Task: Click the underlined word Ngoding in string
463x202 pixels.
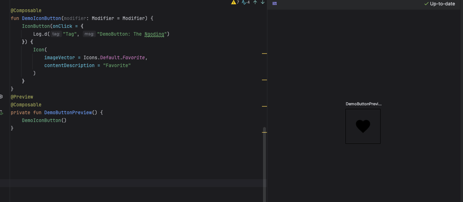Action: 154,34
